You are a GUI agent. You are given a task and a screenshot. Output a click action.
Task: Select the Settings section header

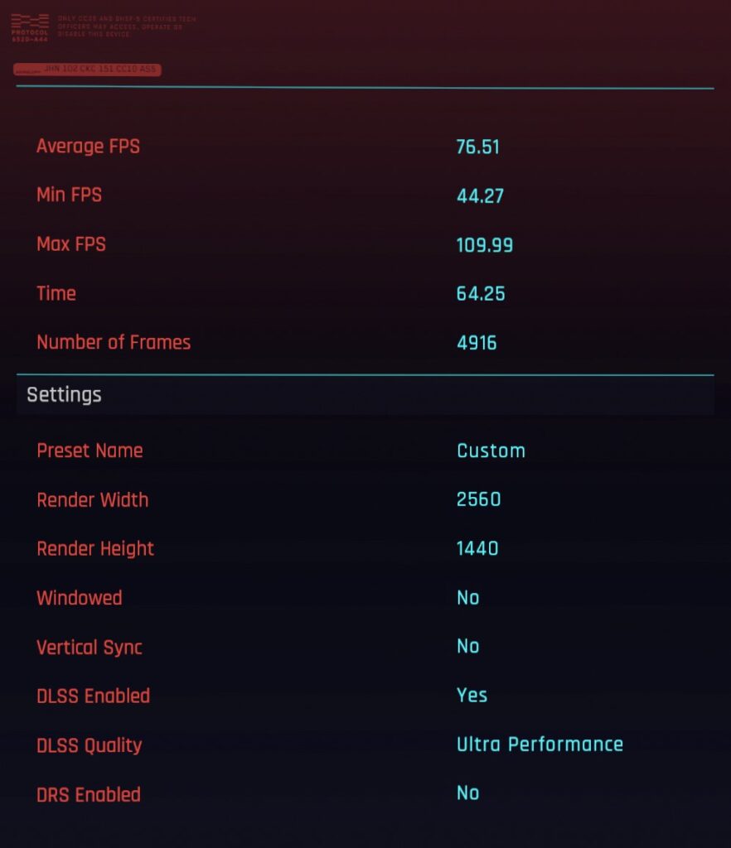(x=65, y=395)
